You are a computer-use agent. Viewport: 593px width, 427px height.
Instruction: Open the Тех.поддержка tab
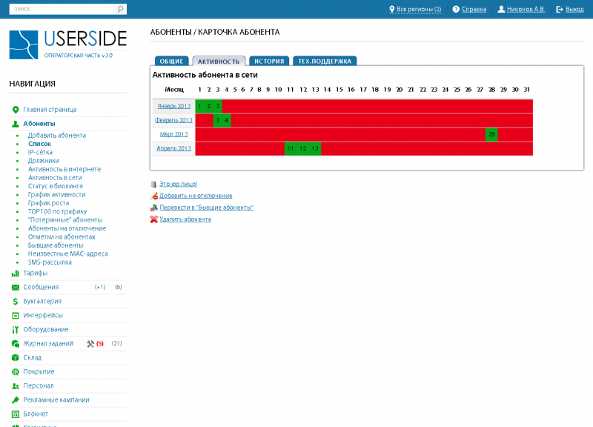pyautogui.click(x=325, y=62)
